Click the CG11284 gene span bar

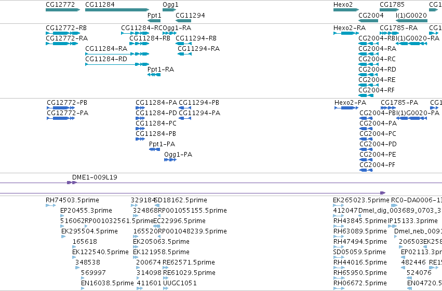(117, 10)
